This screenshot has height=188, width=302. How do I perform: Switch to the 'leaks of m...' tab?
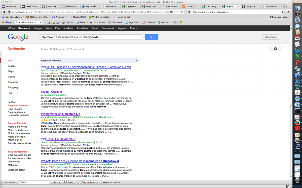click(30, 6)
